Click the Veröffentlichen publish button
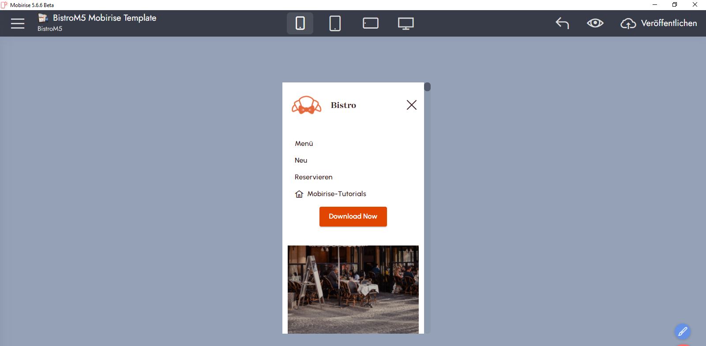 point(659,23)
